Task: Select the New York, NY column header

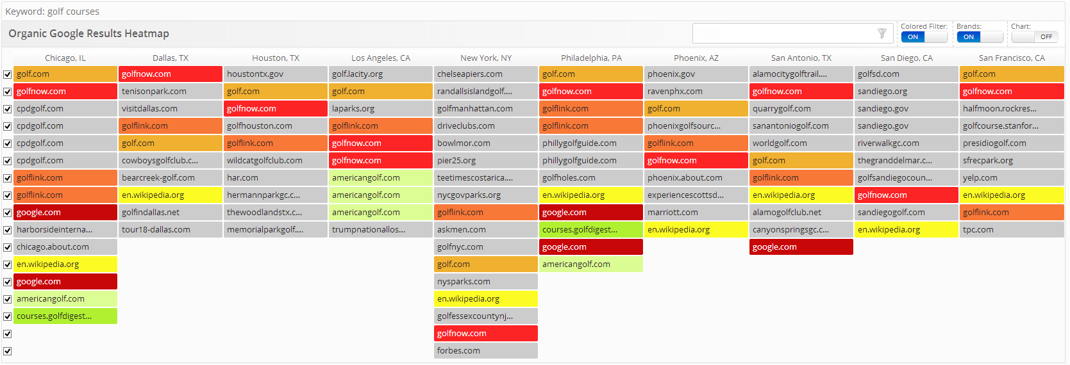Action: tap(486, 58)
